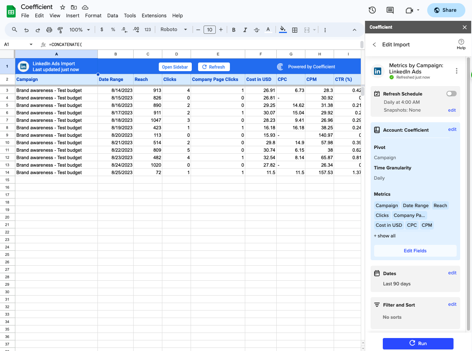Decrease the font size

tap(198, 29)
